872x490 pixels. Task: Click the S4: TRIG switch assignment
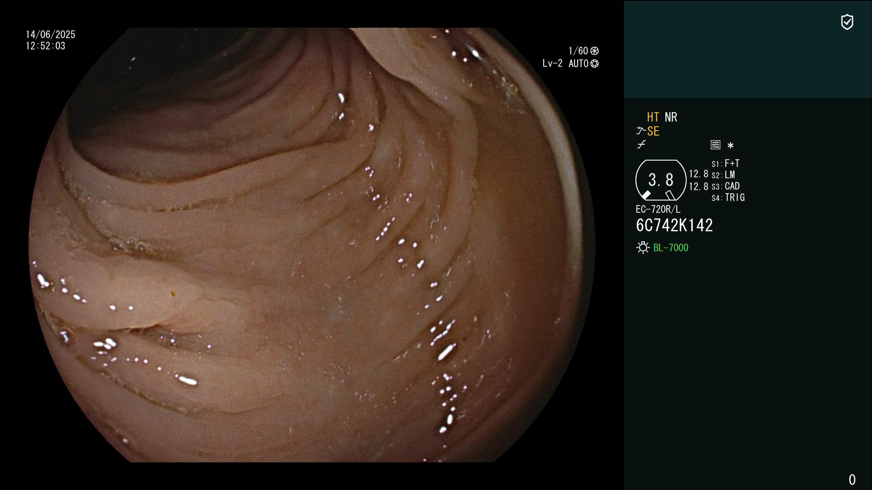pyautogui.click(x=728, y=197)
